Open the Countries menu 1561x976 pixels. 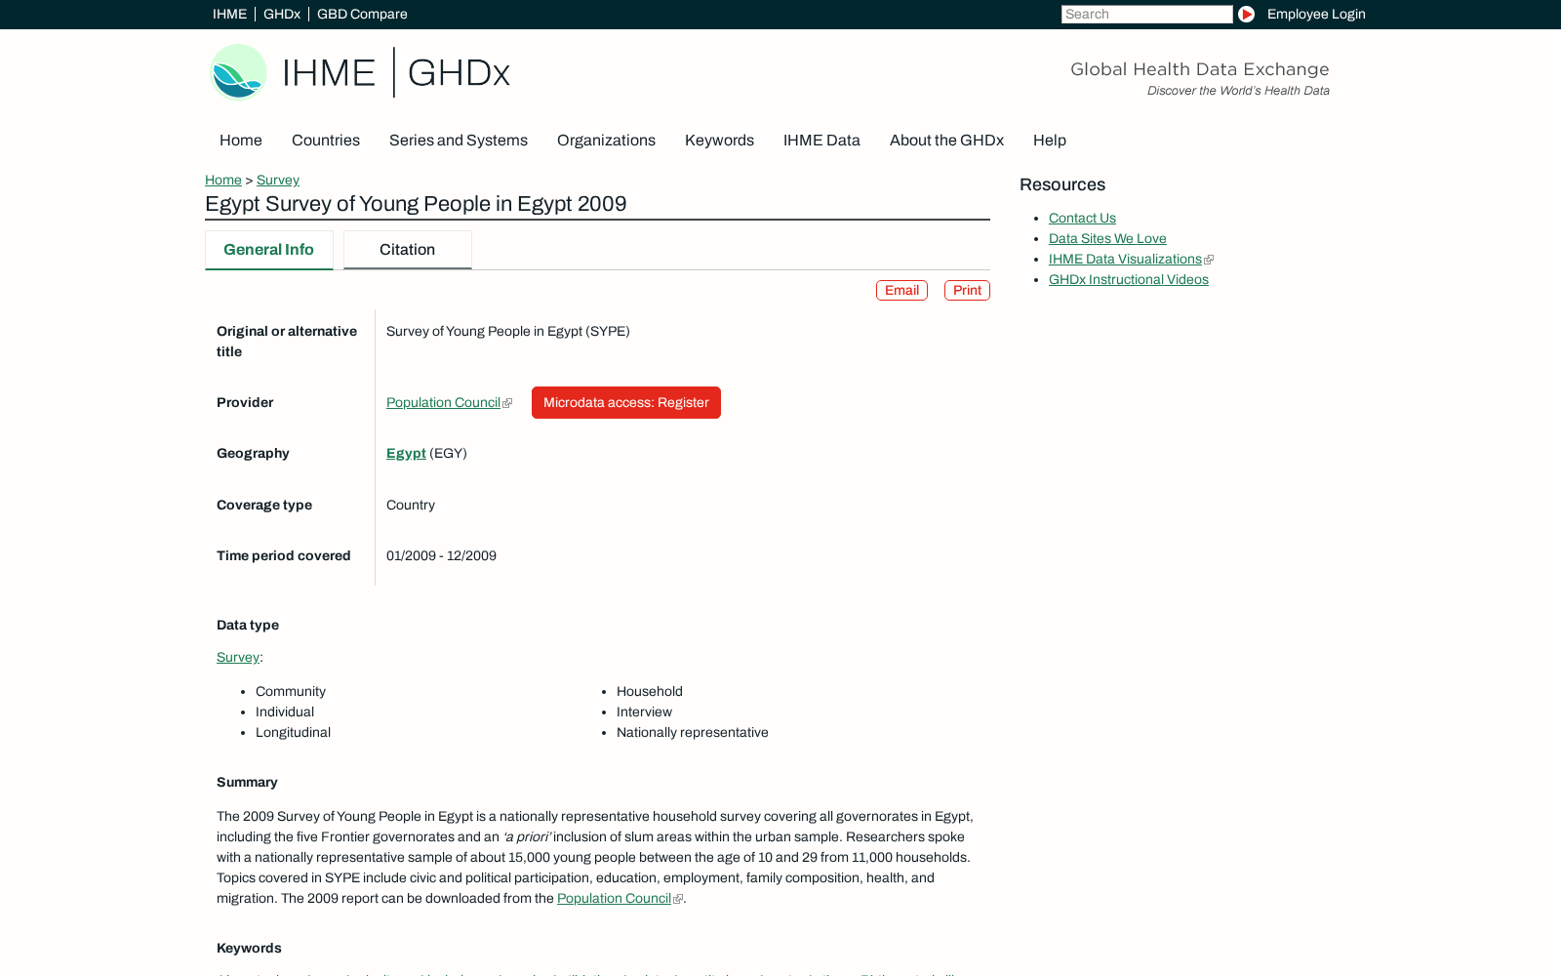coord(326,141)
